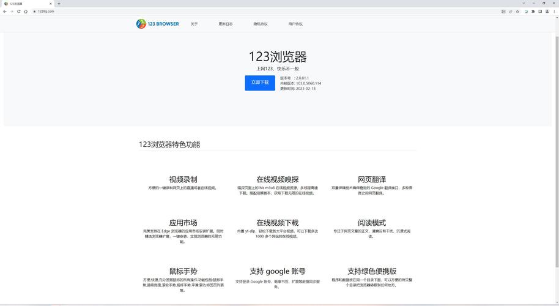The image size is (559, 306).
Task: Click the browser forward arrow
Action: tap(12, 12)
